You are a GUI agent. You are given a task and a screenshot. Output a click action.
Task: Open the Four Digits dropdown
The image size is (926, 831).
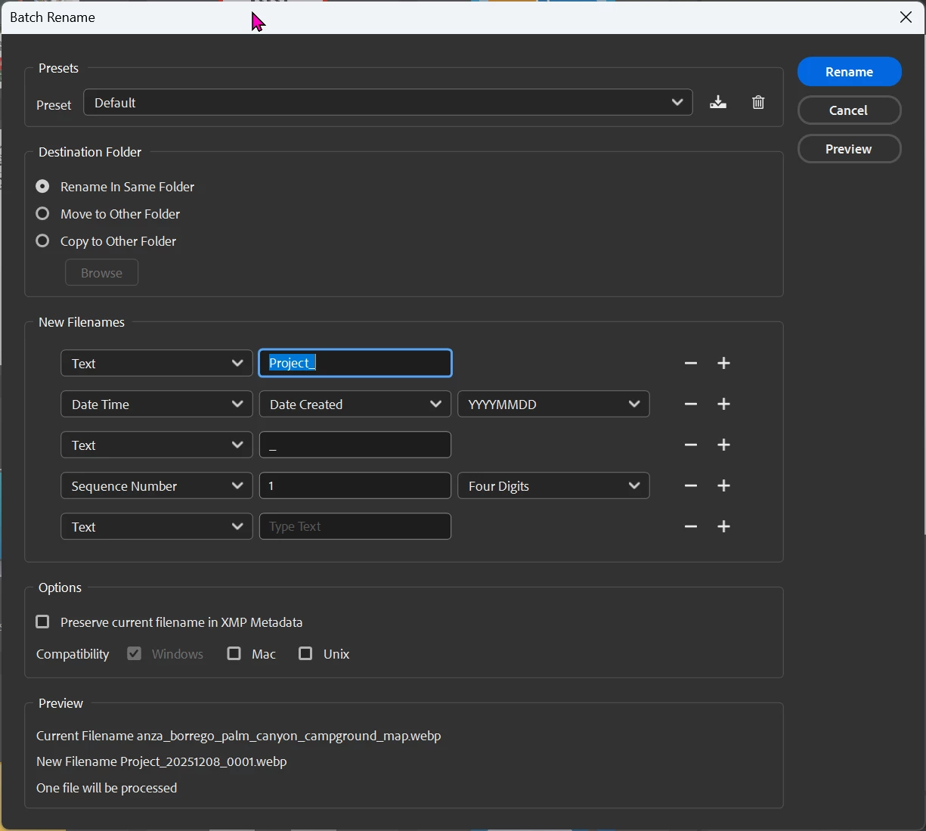tap(553, 486)
